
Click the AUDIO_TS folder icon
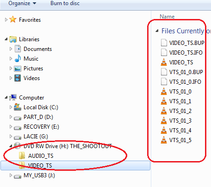22,156
